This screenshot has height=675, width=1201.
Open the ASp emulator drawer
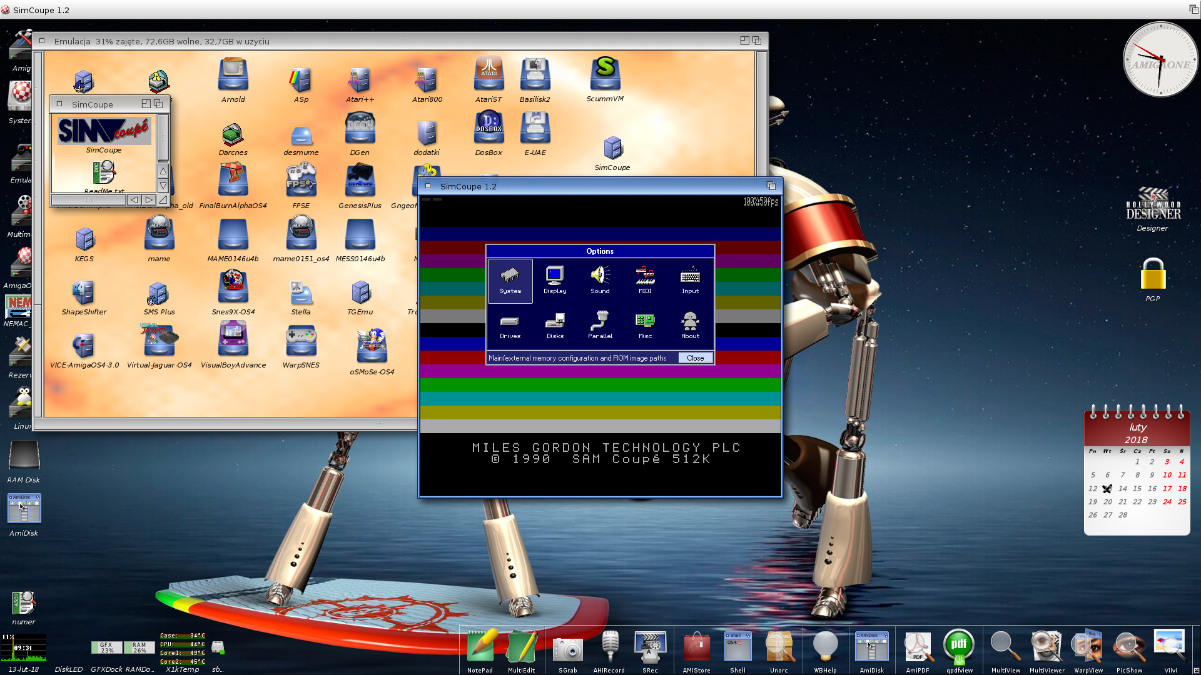pos(301,84)
